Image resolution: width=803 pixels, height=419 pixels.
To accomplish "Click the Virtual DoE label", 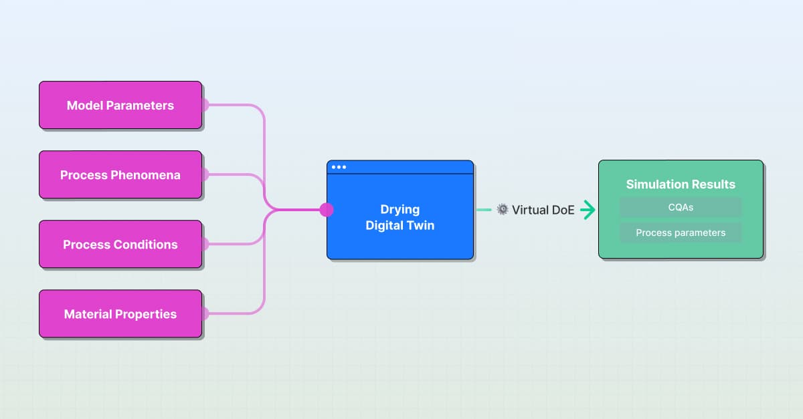I will 542,210.
